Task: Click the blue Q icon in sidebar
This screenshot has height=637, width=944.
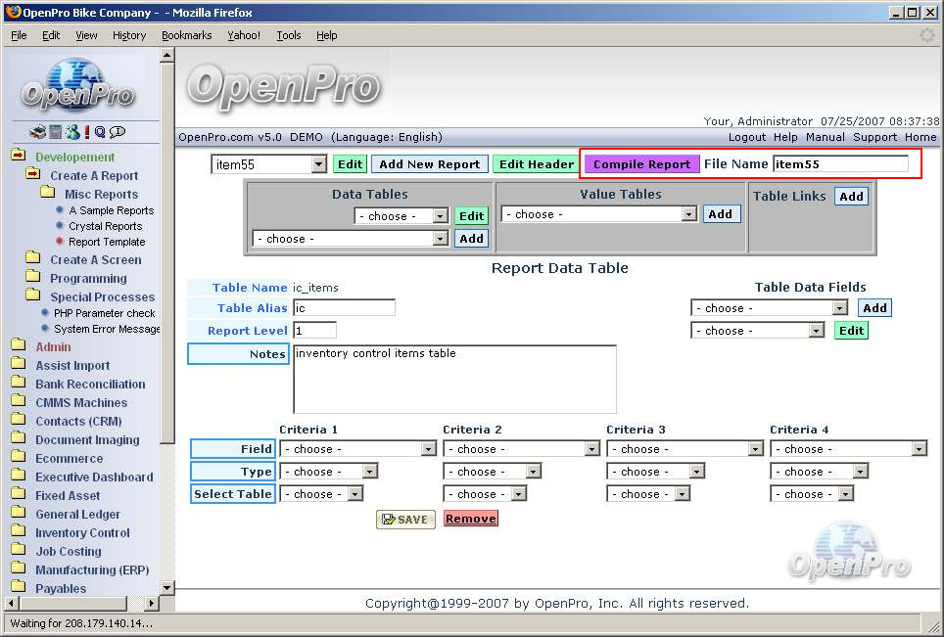Action: pos(100,132)
